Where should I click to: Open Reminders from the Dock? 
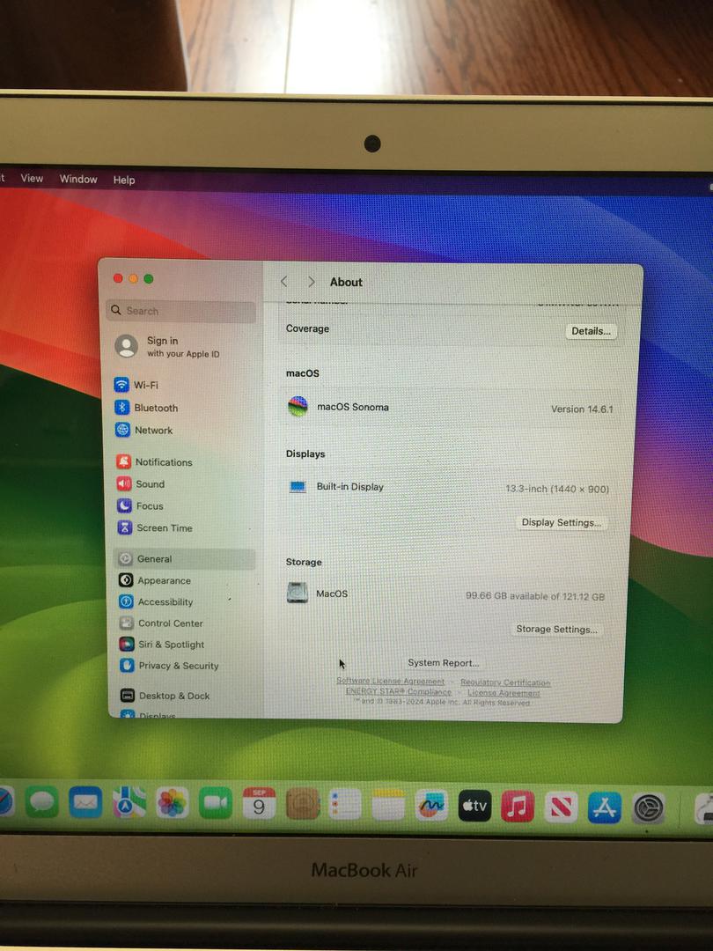point(345,805)
